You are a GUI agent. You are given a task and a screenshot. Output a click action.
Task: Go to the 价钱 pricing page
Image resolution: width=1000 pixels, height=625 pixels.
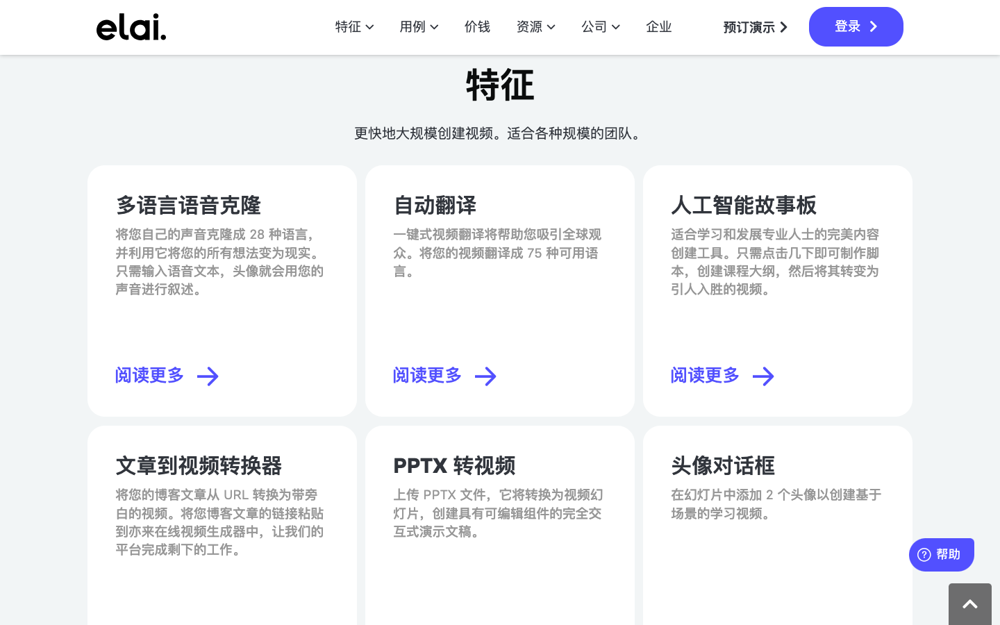pos(477,27)
